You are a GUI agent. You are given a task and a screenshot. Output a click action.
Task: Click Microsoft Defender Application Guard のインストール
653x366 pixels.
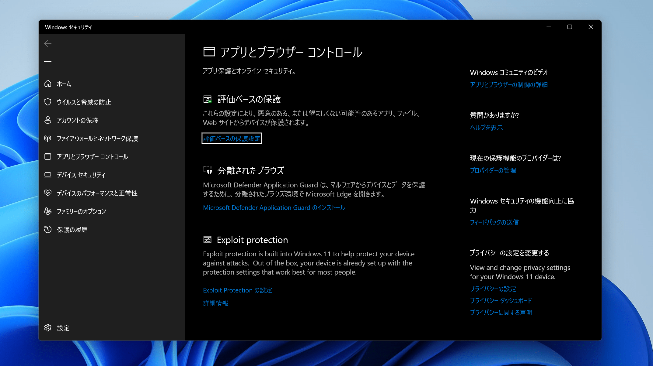pos(274,207)
